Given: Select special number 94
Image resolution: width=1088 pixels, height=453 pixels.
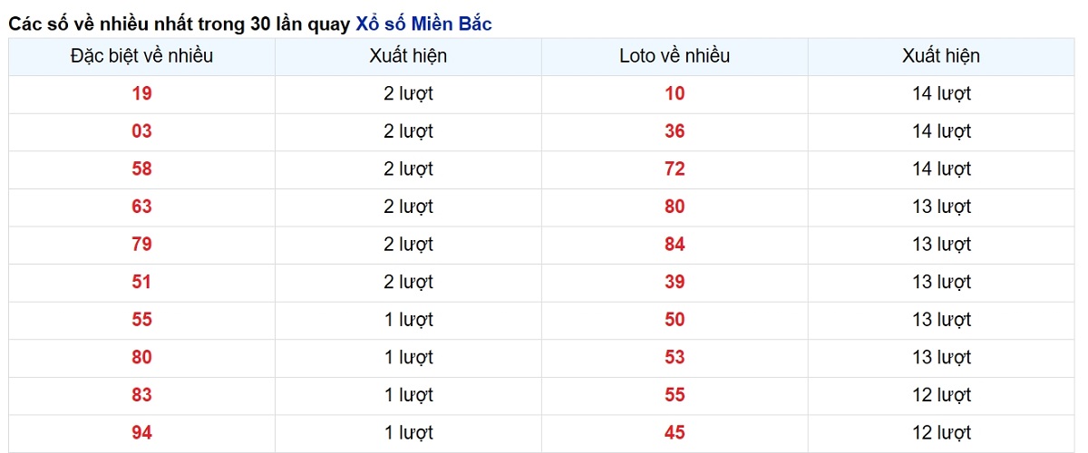Looking at the screenshot, I should pos(141,433).
